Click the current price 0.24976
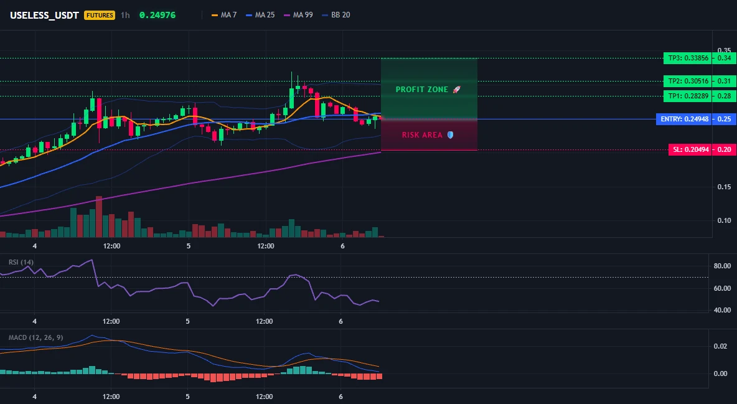This screenshot has height=404, width=737. [x=157, y=15]
